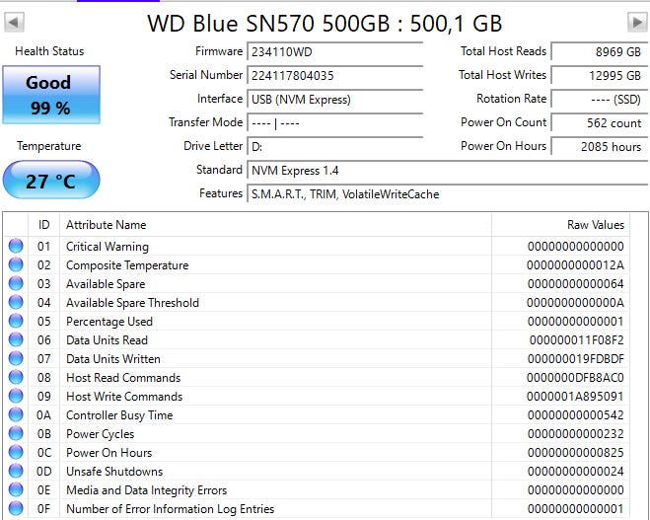Click Total Host Reads value 8969 GB
This screenshot has height=520, width=650.
click(600, 52)
